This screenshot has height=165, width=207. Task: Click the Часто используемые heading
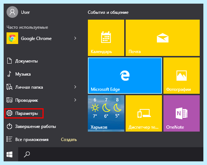27,27
